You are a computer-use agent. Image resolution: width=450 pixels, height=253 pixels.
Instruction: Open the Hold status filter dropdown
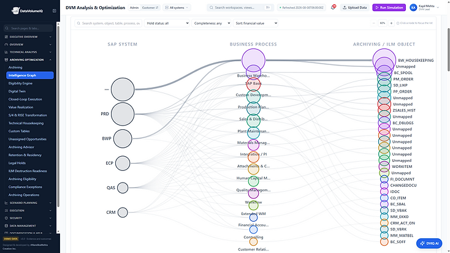(167, 23)
